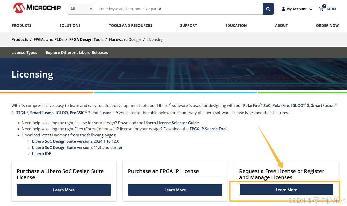Jump to License Types section
Image resolution: width=347 pixels, height=206 pixels.
[x=24, y=53]
